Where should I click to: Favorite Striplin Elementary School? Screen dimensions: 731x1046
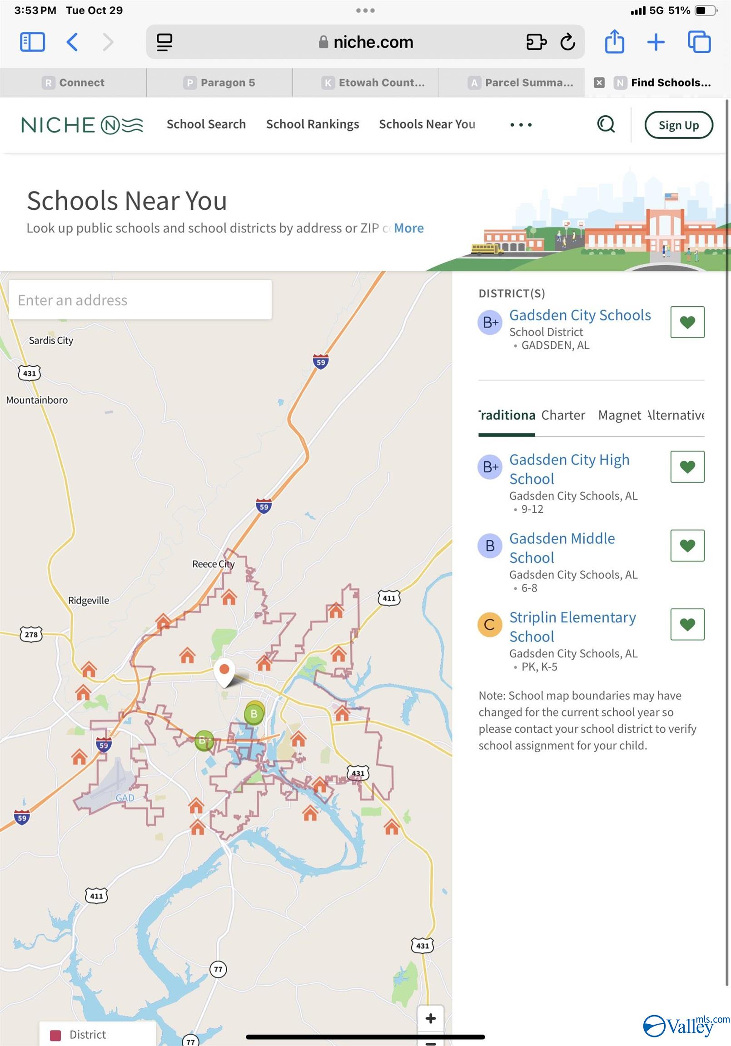click(687, 624)
